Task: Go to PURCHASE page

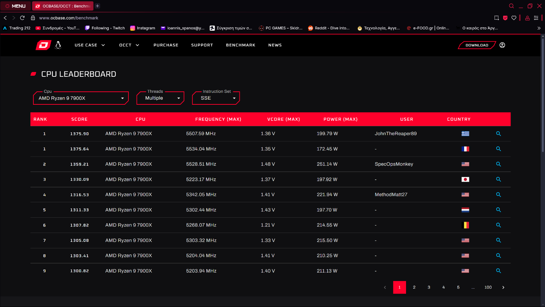Action: (166, 45)
